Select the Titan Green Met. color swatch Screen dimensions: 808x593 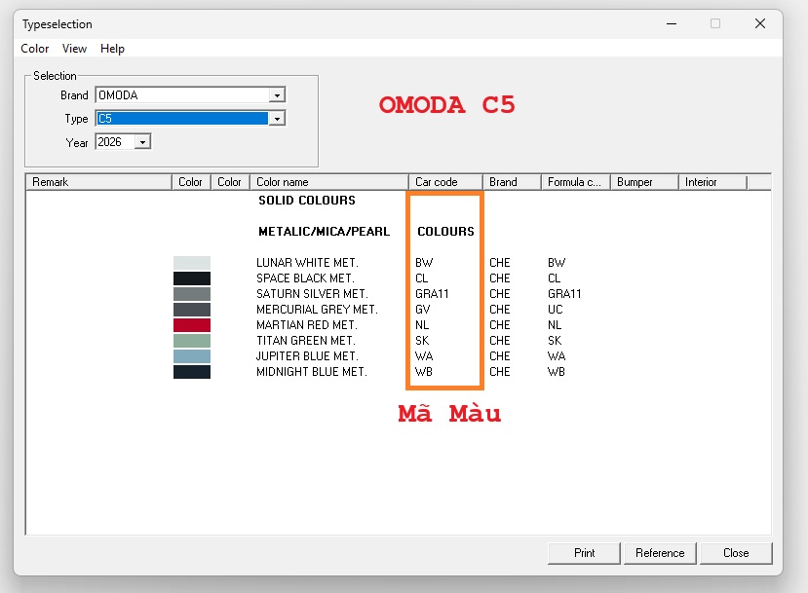[x=192, y=341]
